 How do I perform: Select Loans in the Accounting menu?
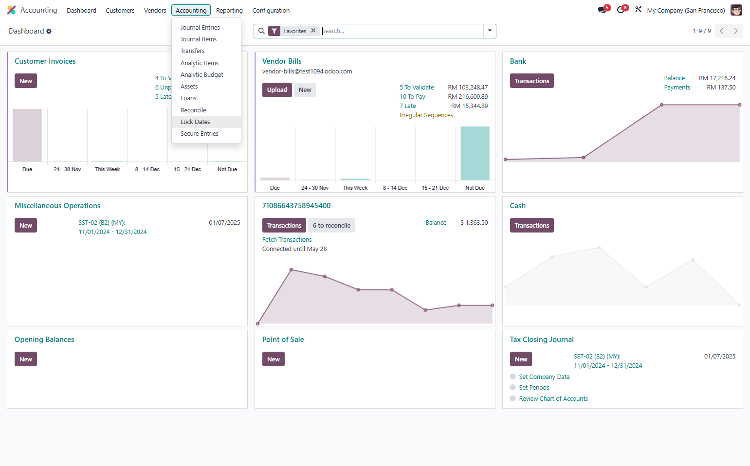point(206,98)
